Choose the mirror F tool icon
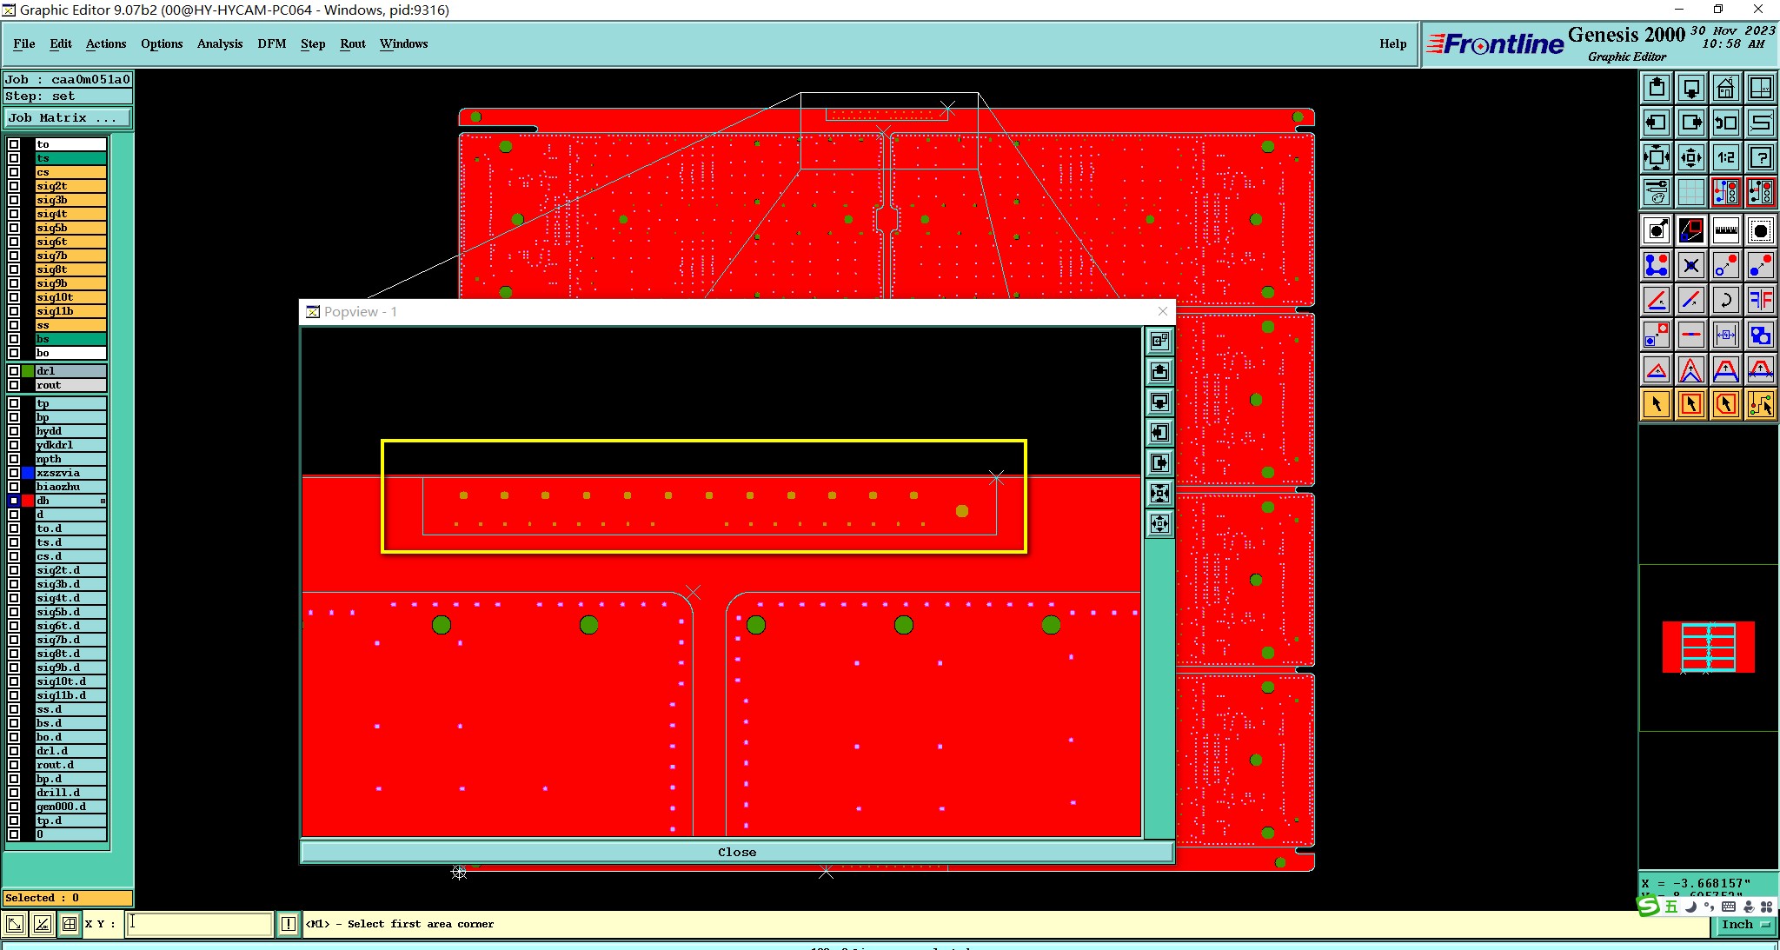 click(1760, 301)
